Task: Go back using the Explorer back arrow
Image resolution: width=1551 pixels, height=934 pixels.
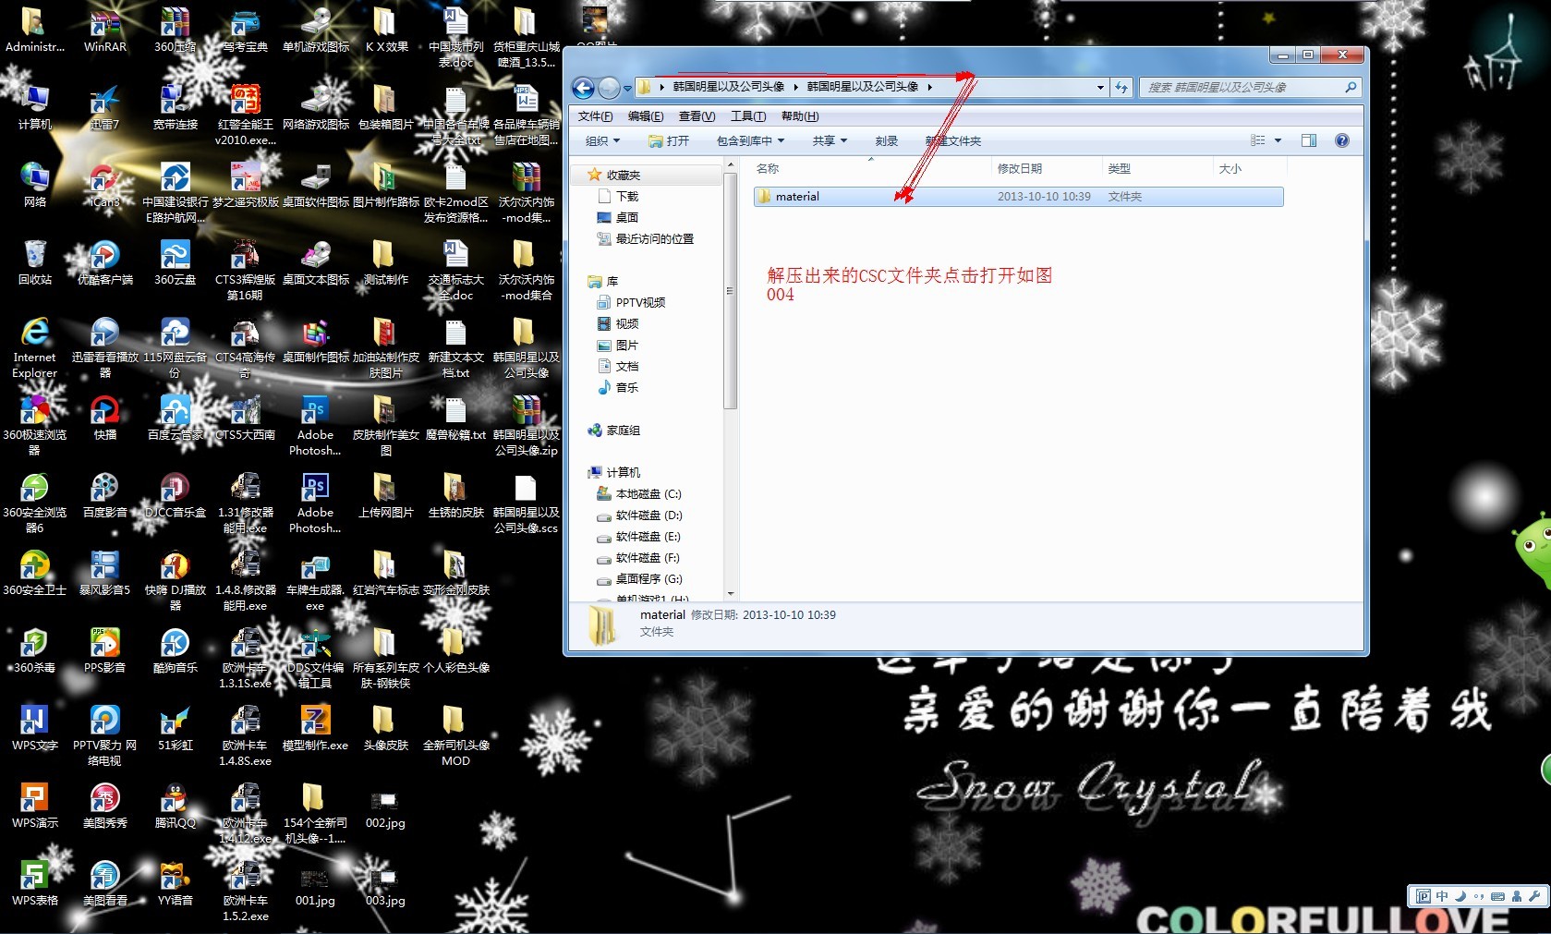Action: 583,88
